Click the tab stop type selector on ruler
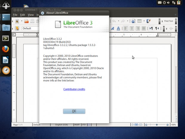This screenshot has width=185, height=139. [x=14, y=35]
